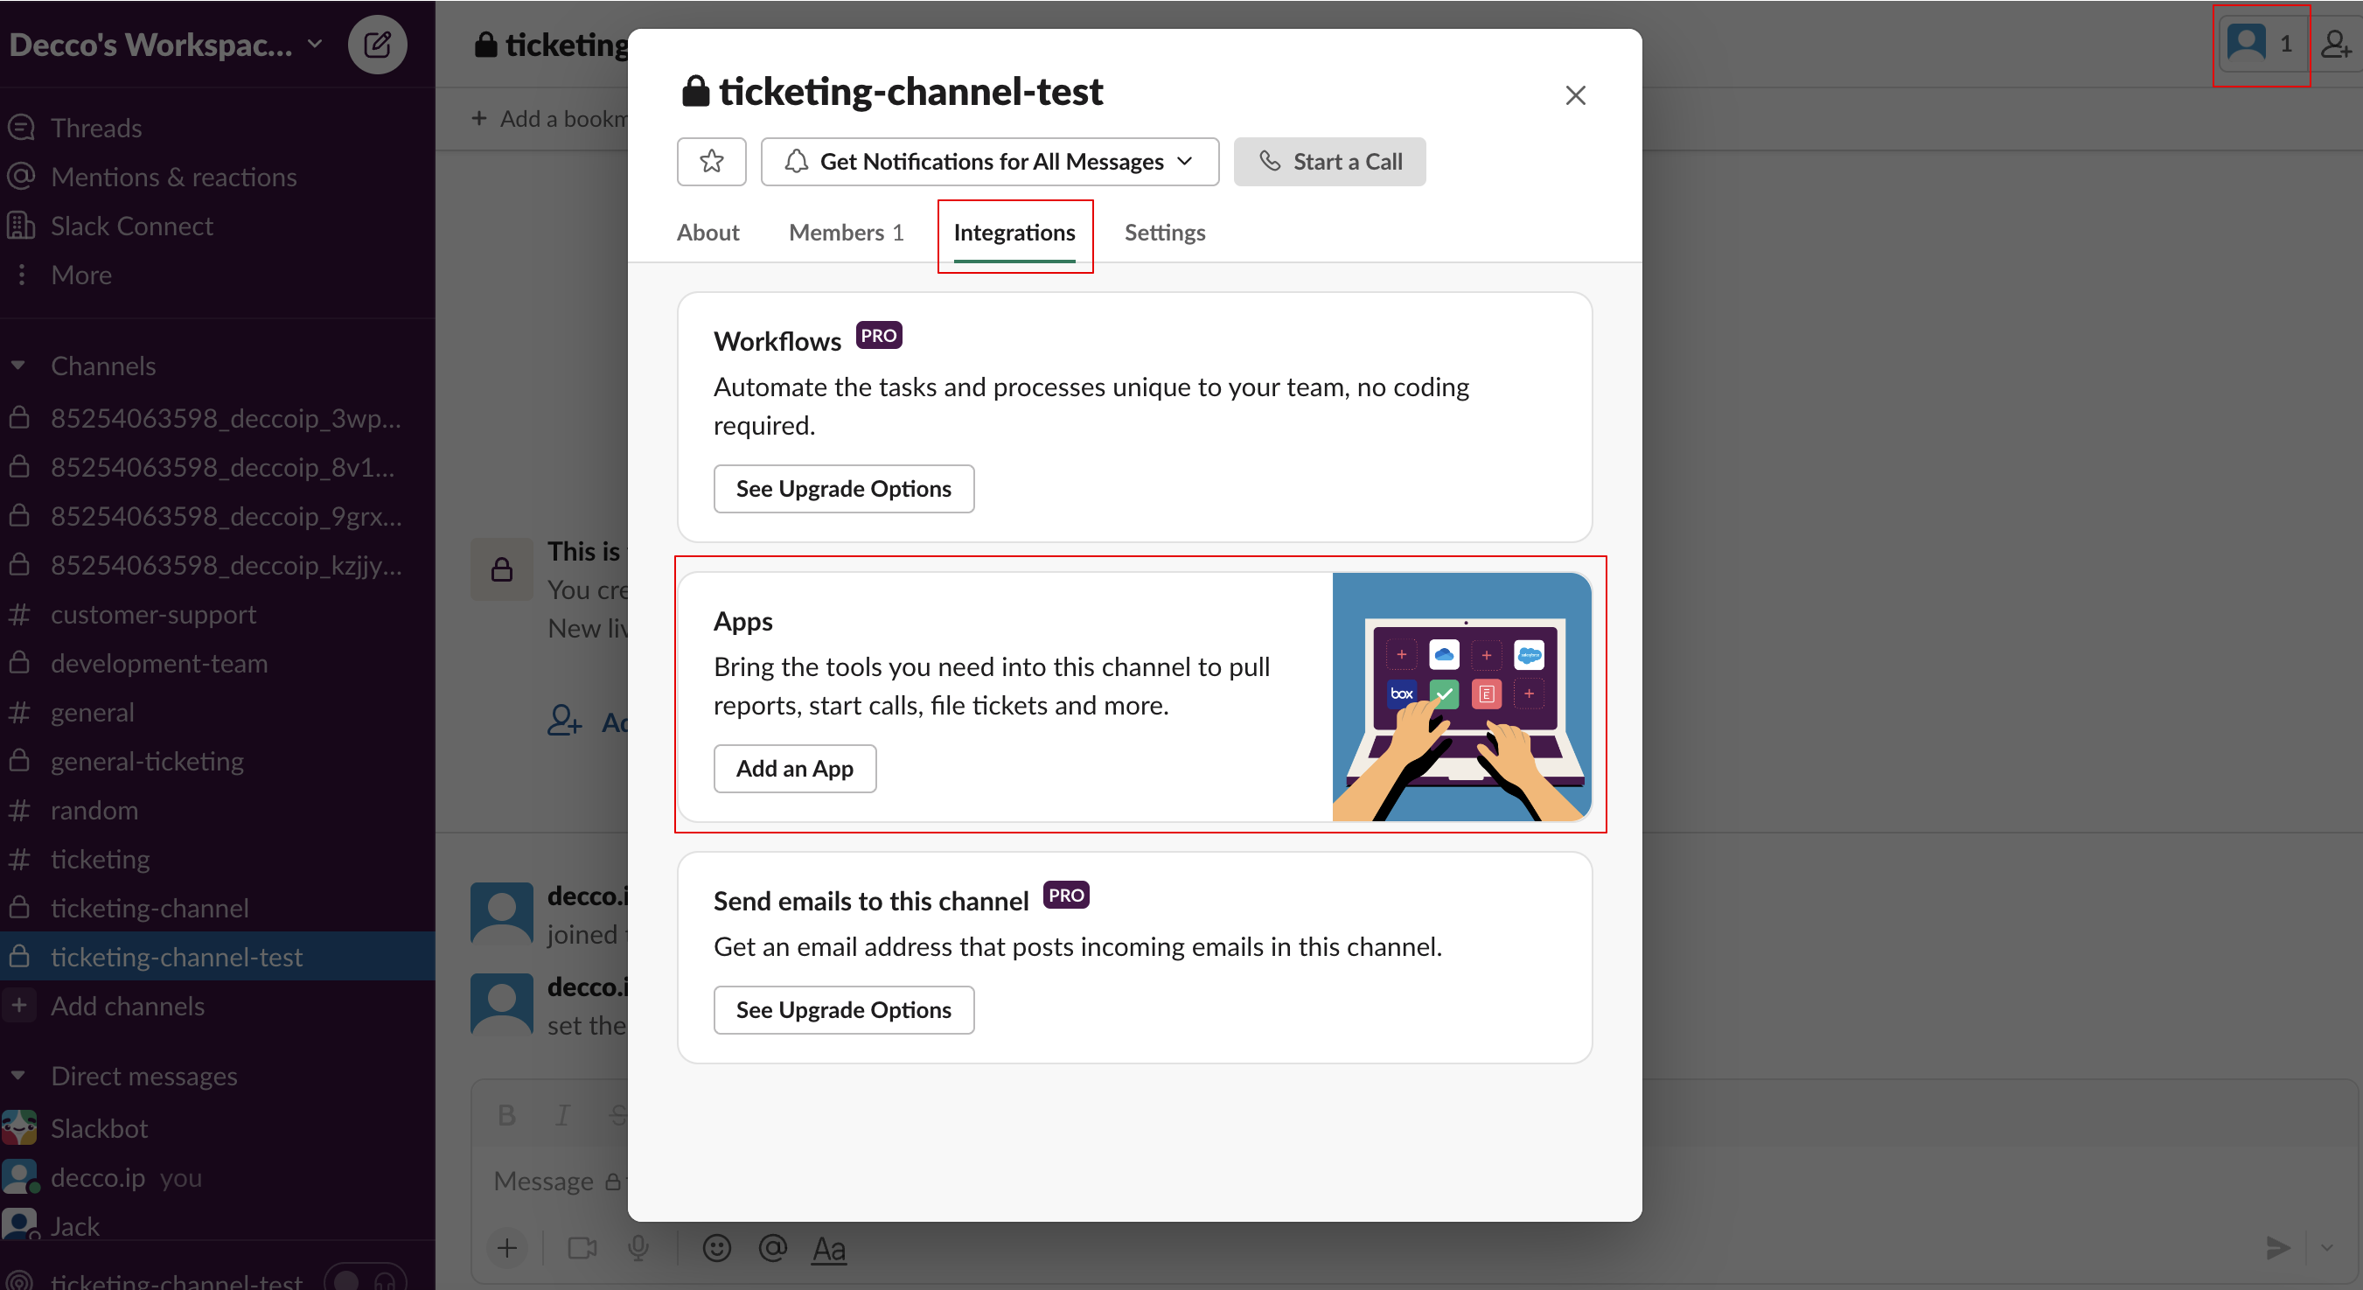Switch to the Members tab
Screen dimensions: 2363x1290
pos(845,232)
